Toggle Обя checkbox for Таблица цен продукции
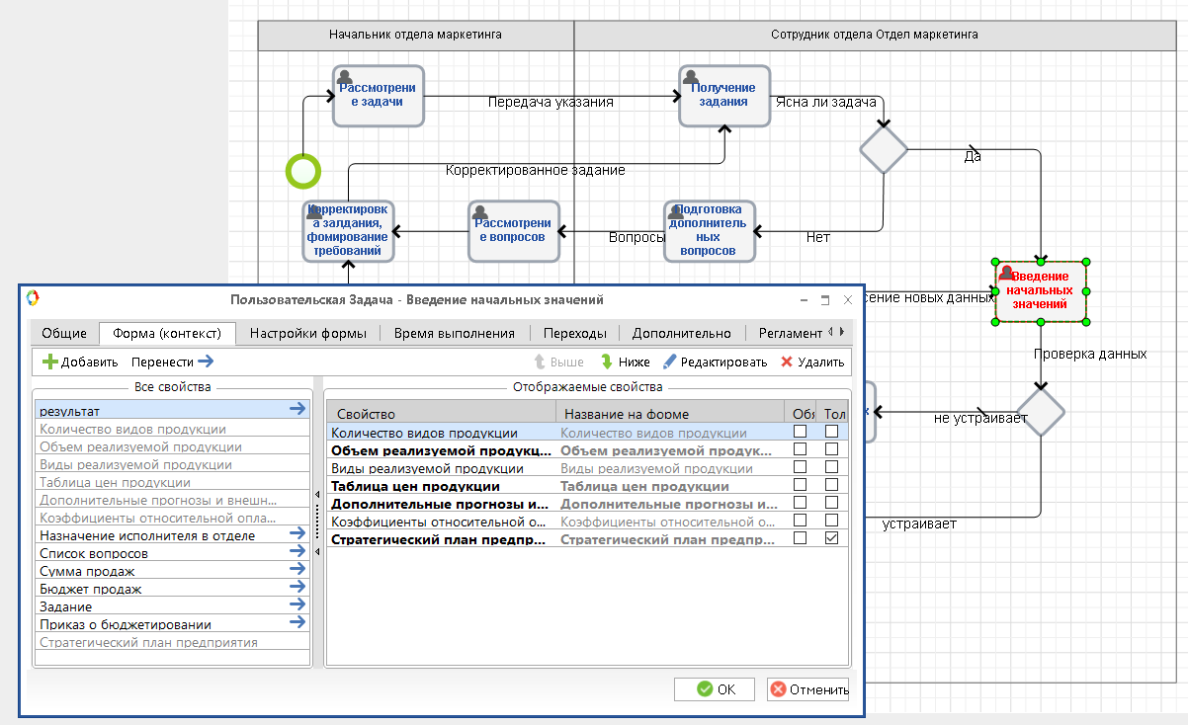Image resolution: width=1188 pixels, height=725 pixels. (x=800, y=486)
